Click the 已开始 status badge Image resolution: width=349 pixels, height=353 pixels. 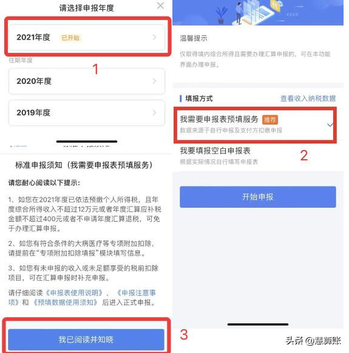[x=70, y=38]
